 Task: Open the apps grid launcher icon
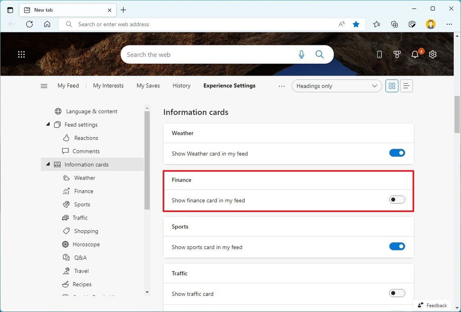click(x=21, y=54)
